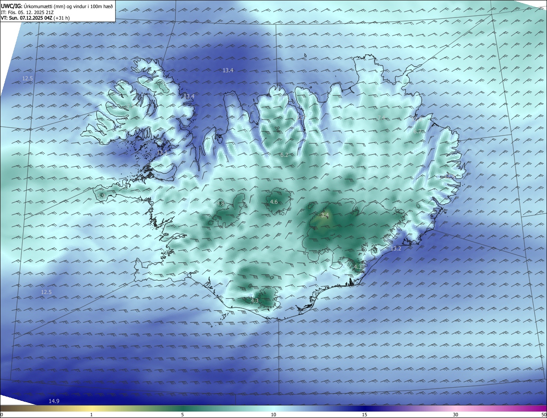Click the 7.4 value in northeast Iceland
Viewport: 547px width, 418px height.
[382, 118]
